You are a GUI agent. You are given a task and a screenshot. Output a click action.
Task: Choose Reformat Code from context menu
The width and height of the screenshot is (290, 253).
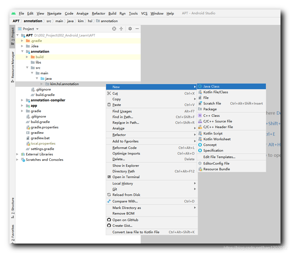(152, 148)
